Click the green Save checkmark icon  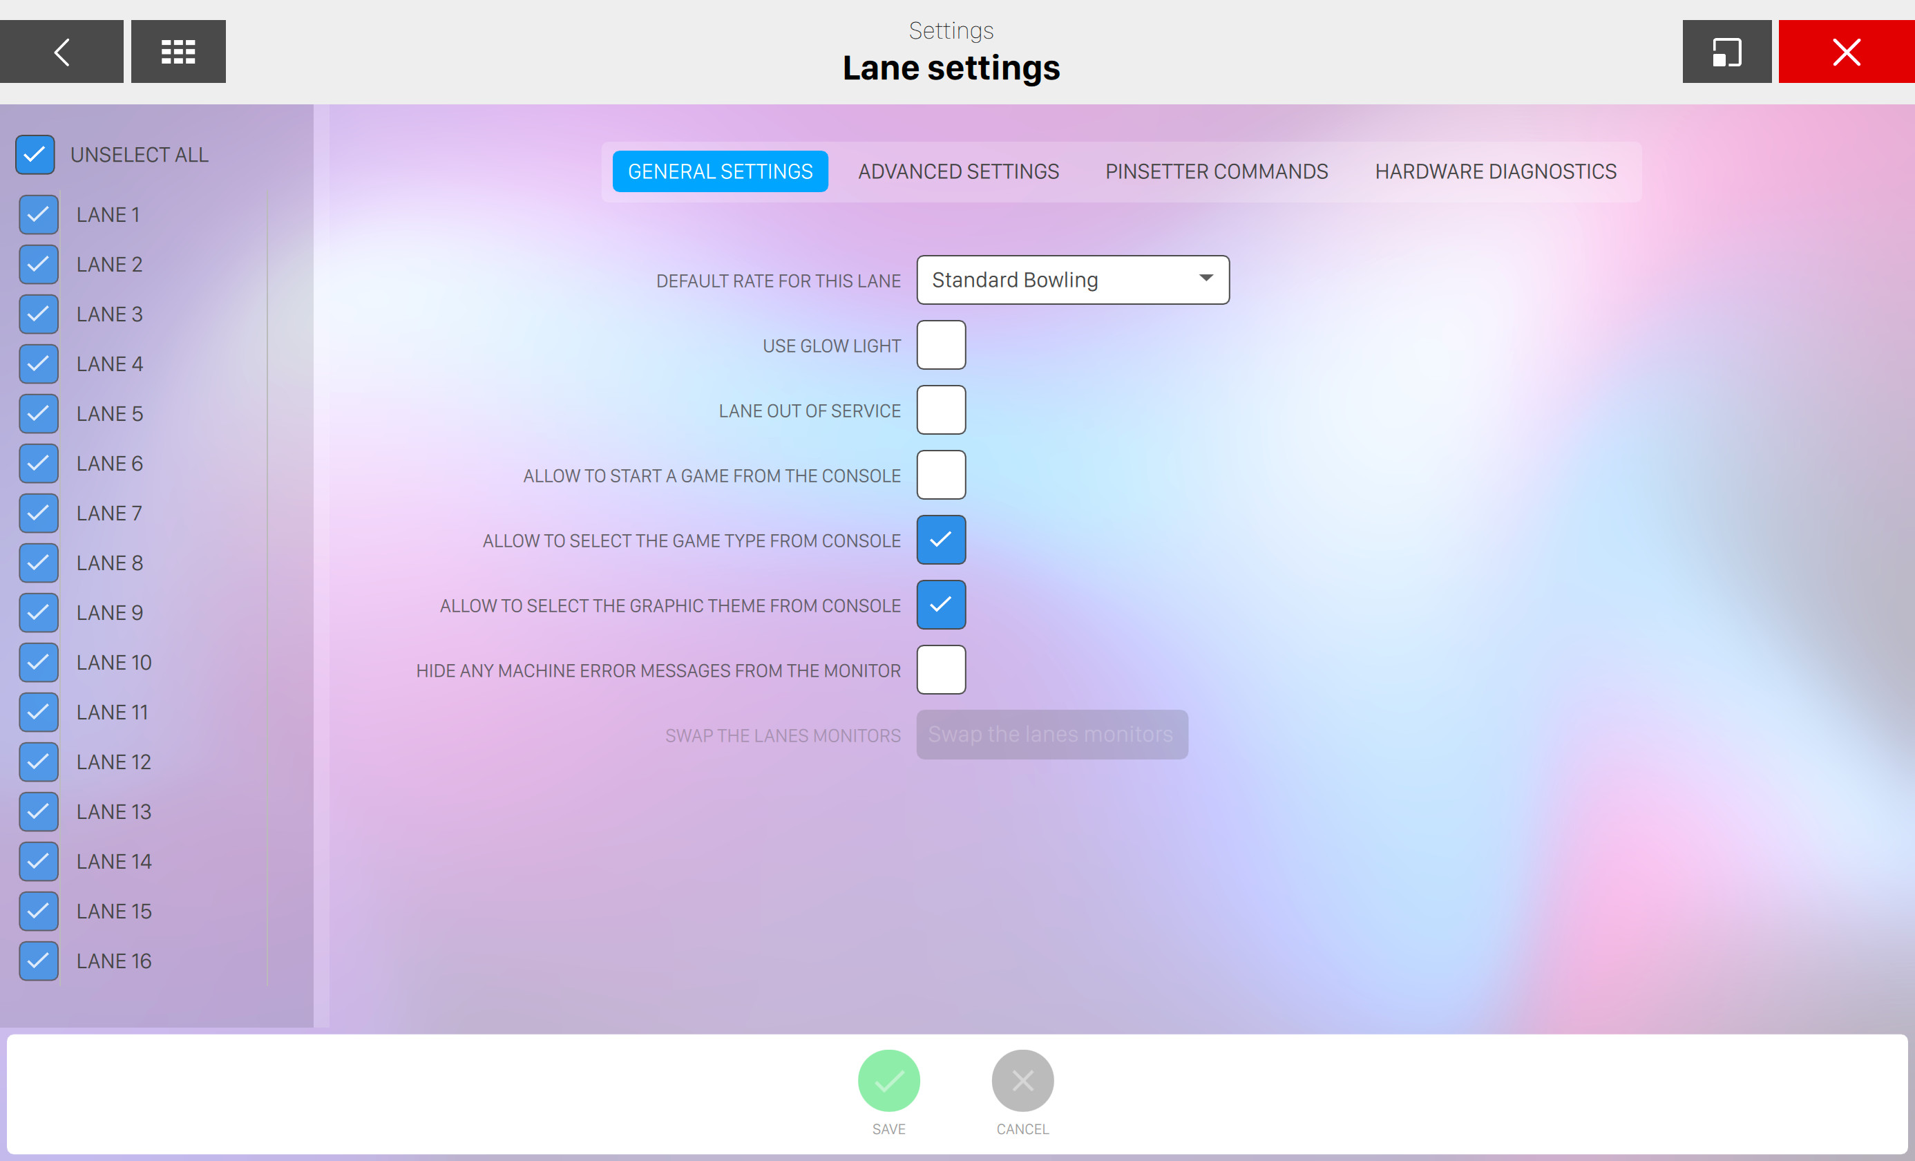click(888, 1079)
